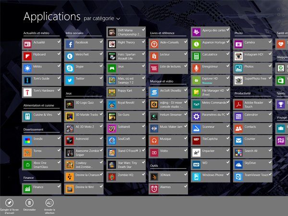Screen dimensions: 288x216
Task: Click 'ArcSoft ShowBiz' label
Action: (170, 91)
